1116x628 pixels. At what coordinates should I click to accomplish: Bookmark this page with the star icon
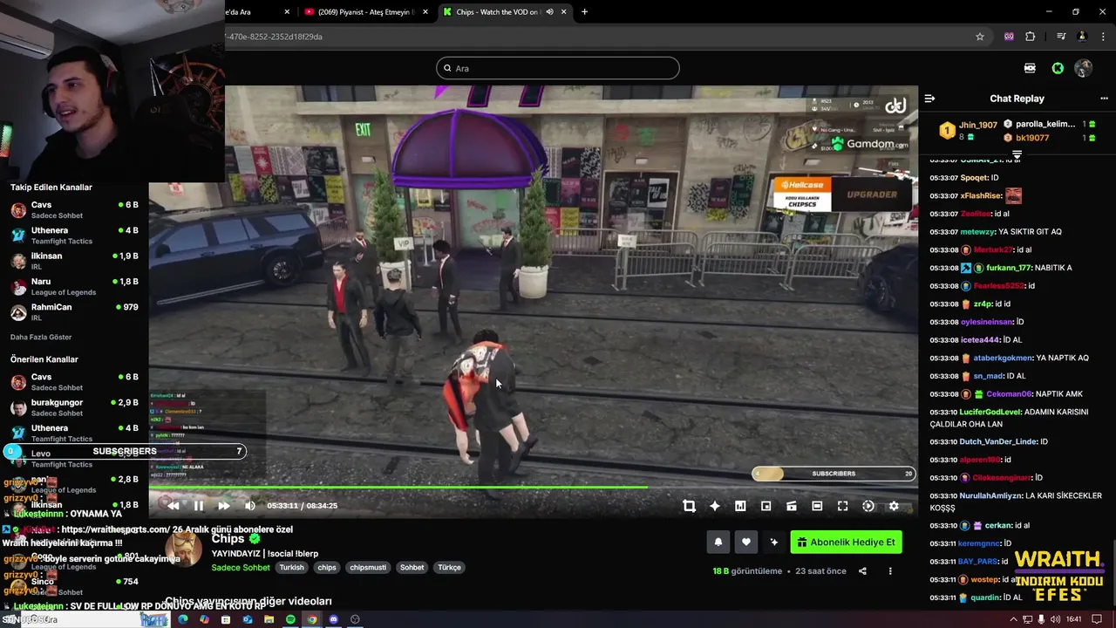(x=980, y=37)
